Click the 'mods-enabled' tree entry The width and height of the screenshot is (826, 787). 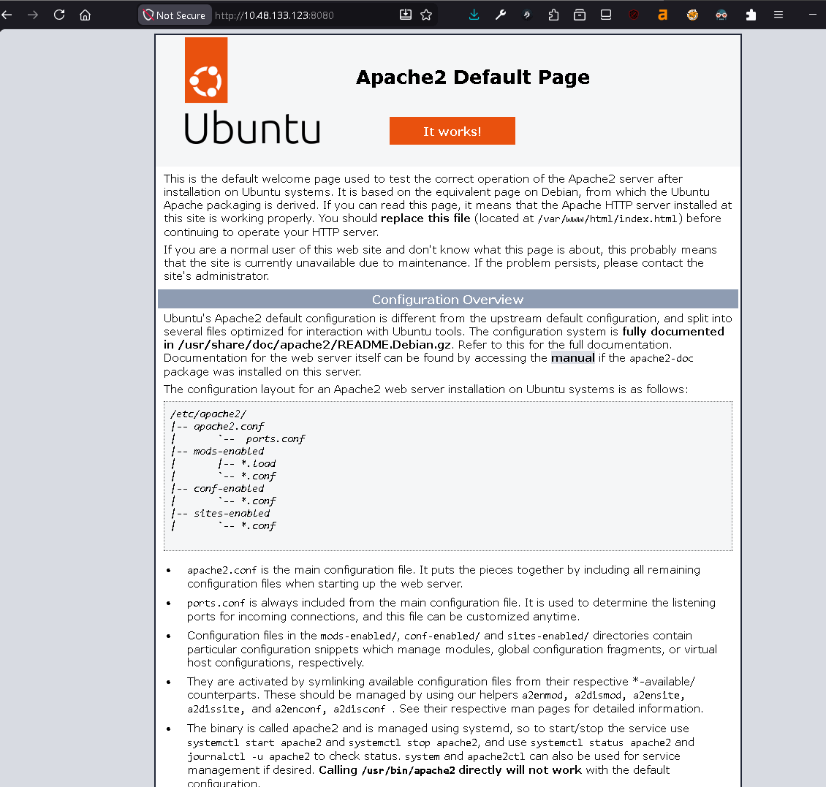click(229, 451)
